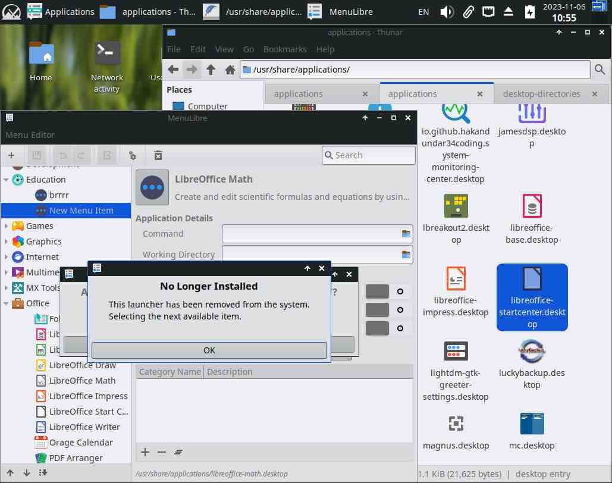Image resolution: width=612 pixels, height=483 pixels.
Task: Browse for command using the folder icon
Action: [406, 234]
